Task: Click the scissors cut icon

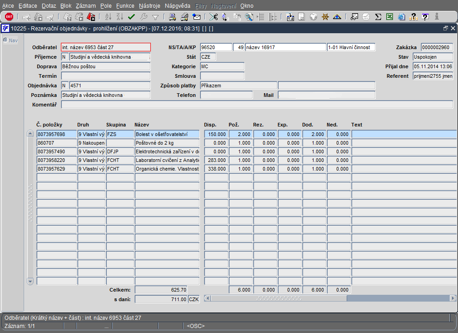Action: tap(214, 17)
